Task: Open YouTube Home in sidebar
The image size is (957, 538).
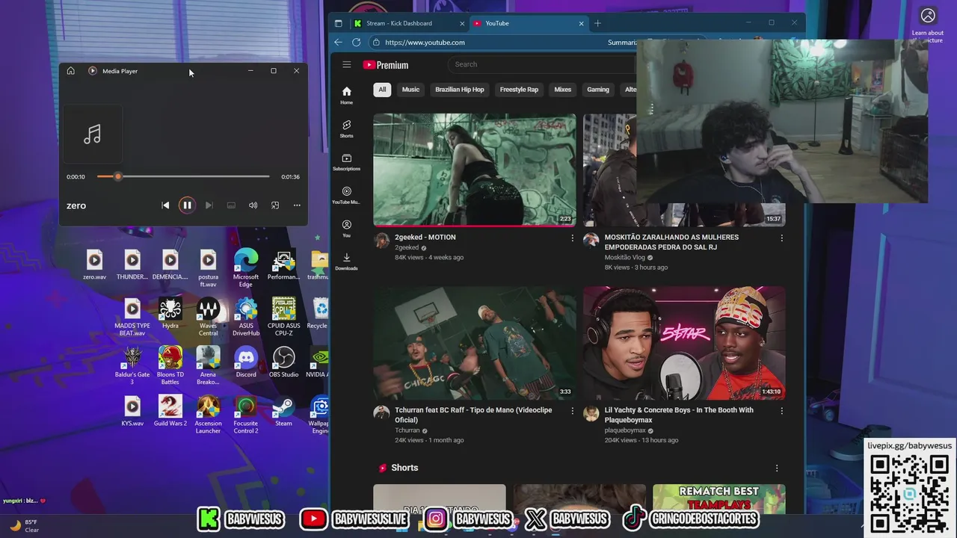Action: pyautogui.click(x=346, y=96)
